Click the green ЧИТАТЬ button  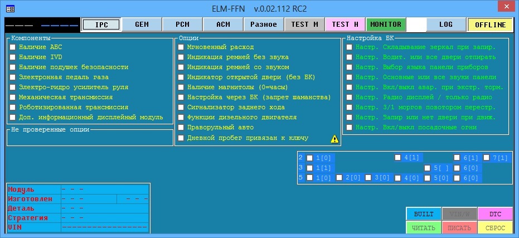[424, 228]
